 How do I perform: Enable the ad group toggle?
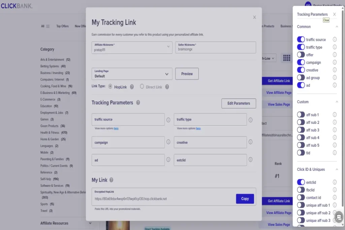pos(301,77)
